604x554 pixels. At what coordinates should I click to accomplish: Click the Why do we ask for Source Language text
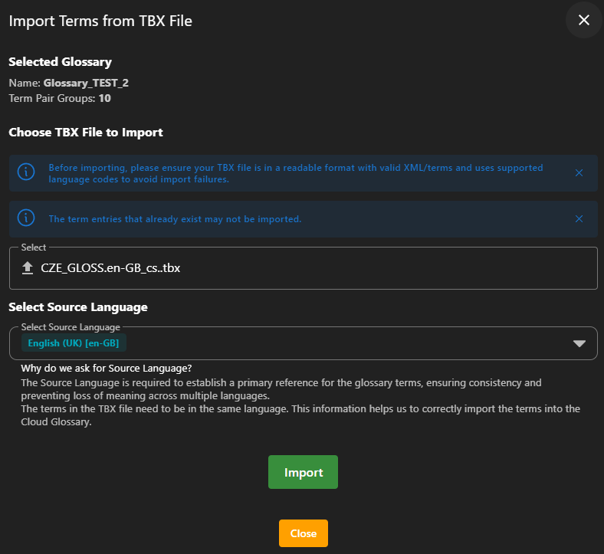[x=107, y=368]
